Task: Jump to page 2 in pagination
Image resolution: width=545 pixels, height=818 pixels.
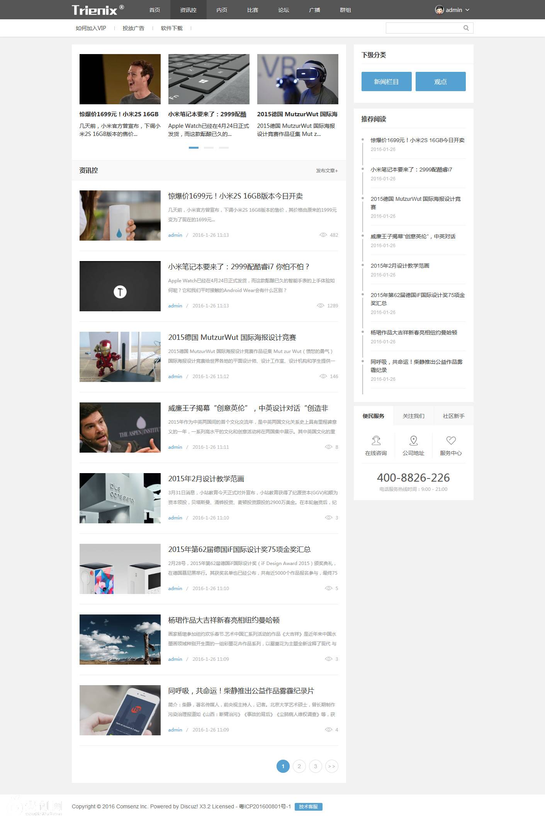Action: [x=299, y=766]
